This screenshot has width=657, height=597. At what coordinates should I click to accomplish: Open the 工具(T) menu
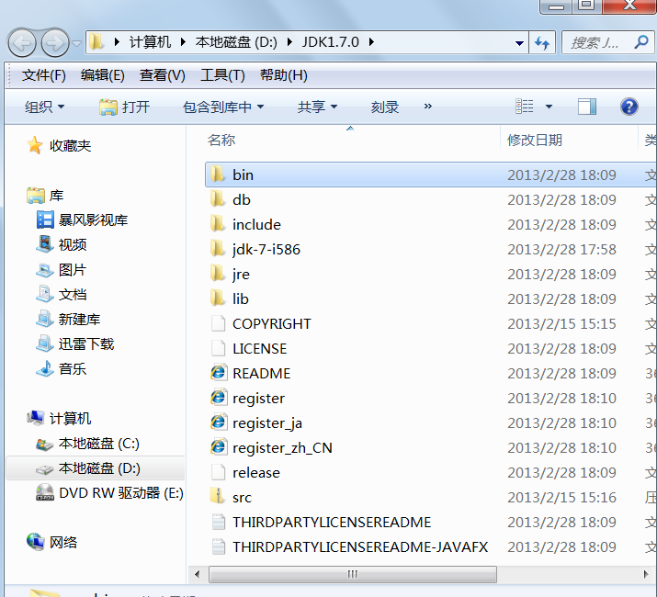point(222,75)
